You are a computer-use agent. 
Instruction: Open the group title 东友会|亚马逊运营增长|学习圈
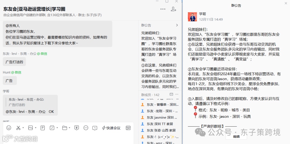34,9
